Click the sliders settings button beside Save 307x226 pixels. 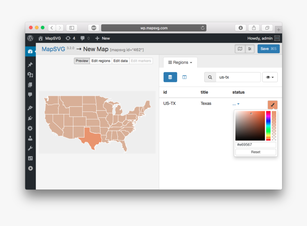[x=250, y=49]
